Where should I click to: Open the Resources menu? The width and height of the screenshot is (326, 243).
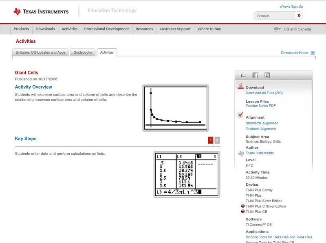144,29
